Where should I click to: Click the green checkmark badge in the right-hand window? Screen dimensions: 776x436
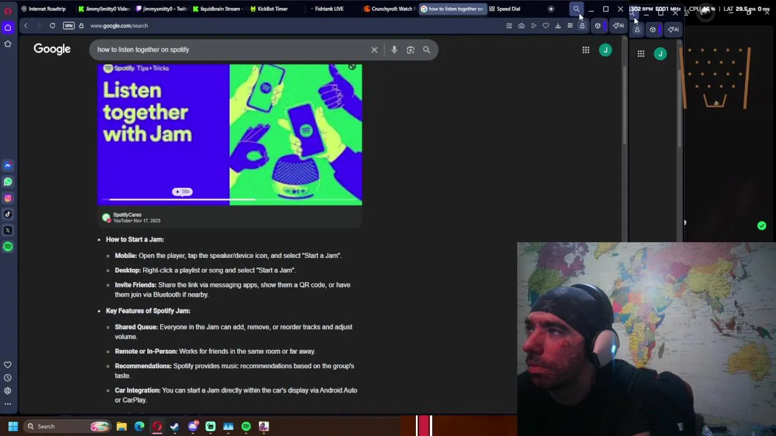pos(761,226)
